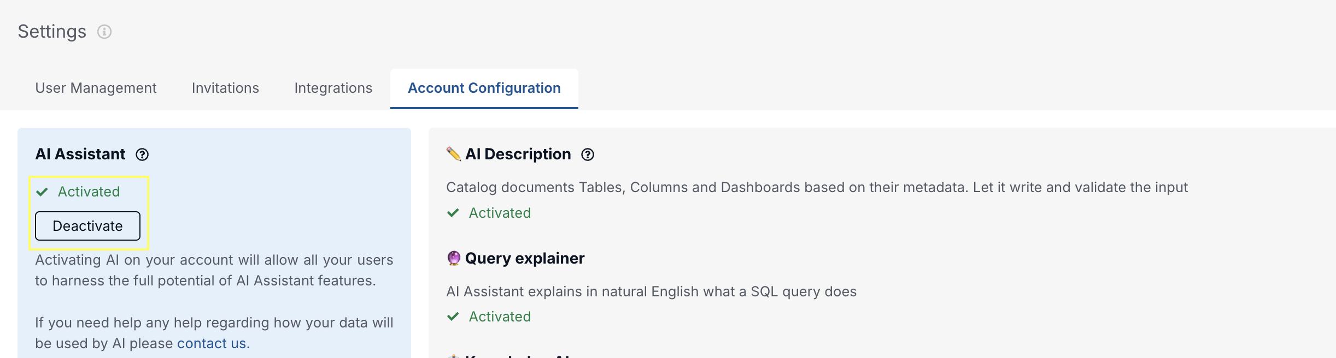Click the green checkmark in AI Assistant panel
This screenshot has height=358, width=1336.
[42, 192]
